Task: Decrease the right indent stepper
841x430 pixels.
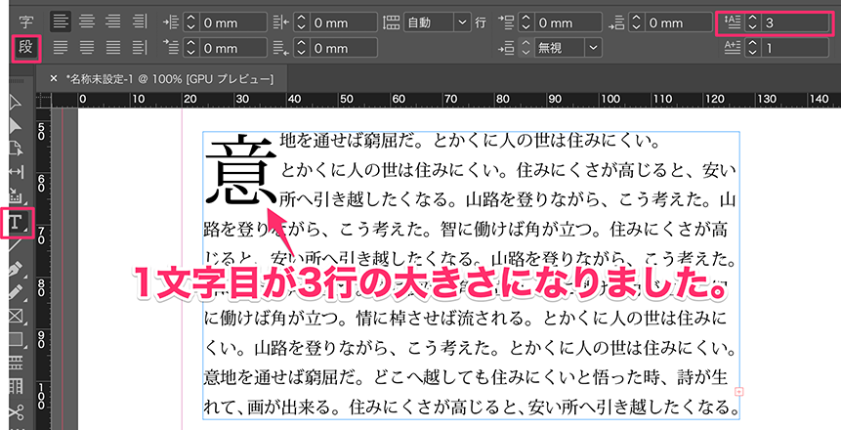Action: pos(302,26)
